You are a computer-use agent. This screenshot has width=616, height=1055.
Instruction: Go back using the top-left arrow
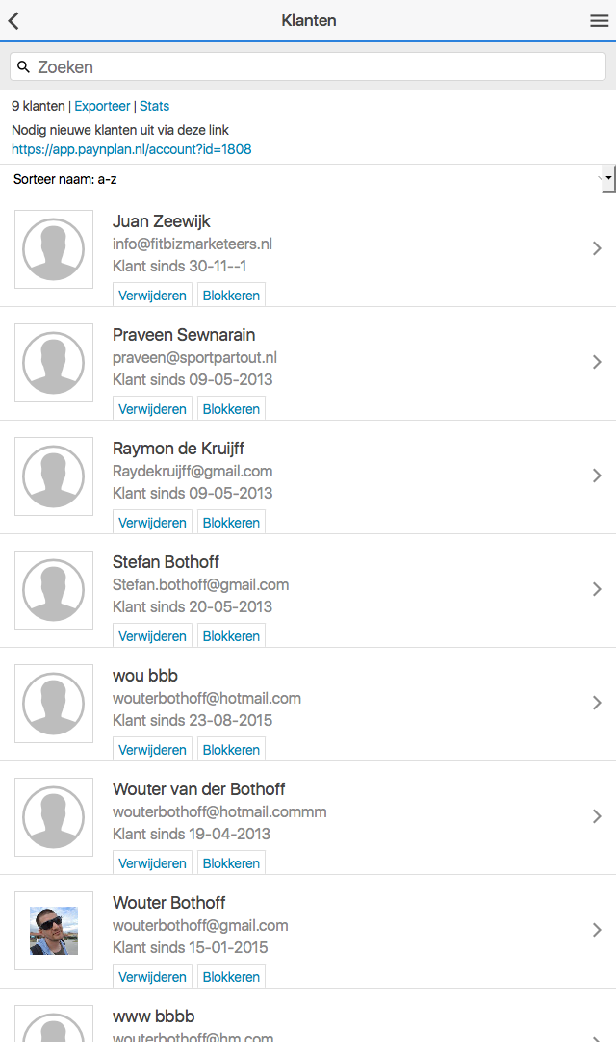point(13,21)
